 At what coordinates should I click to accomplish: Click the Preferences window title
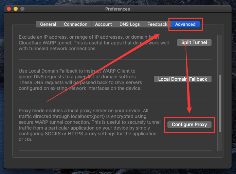pyautogui.click(x=117, y=9)
